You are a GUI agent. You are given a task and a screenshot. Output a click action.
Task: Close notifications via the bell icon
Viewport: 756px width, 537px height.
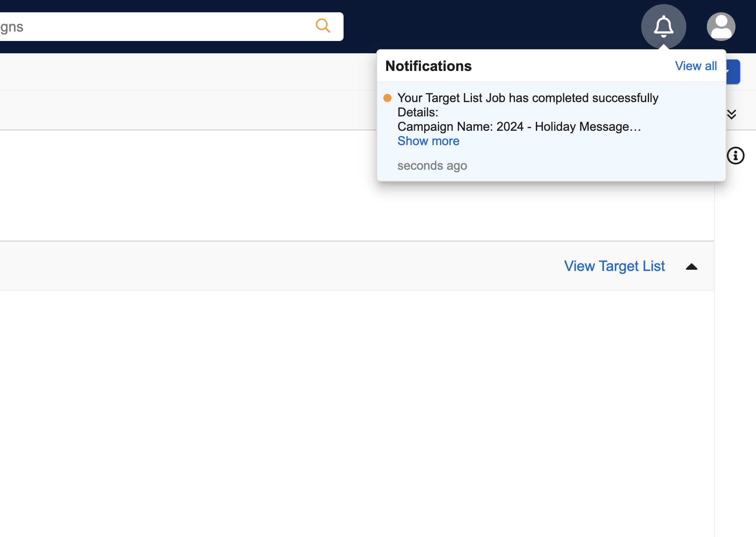663,27
